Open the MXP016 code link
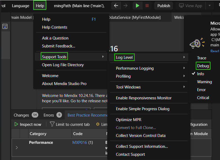Image resolution: width=220 pixels, height=160 pixels. point(80,143)
